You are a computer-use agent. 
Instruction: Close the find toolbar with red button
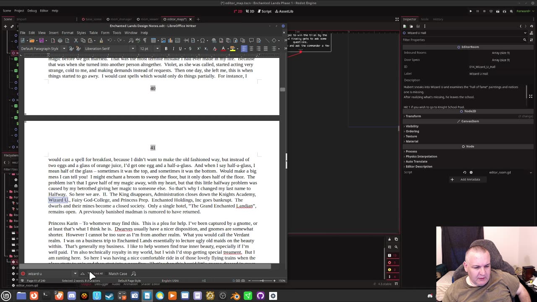click(x=23, y=274)
